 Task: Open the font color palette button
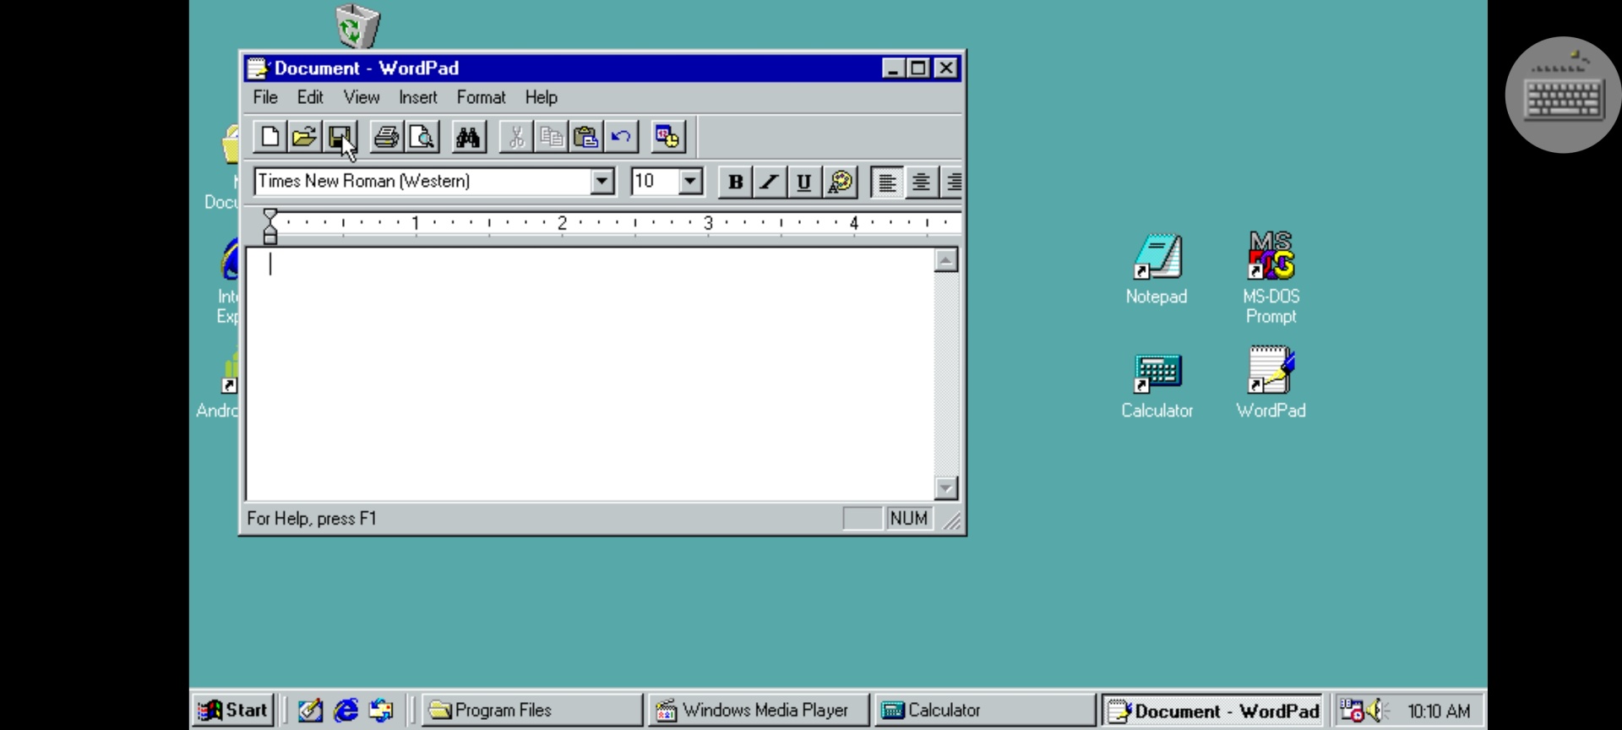[841, 182]
